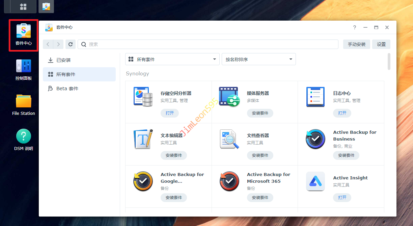The width and height of the screenshot is (413, 226).
Task: Open the Log Center with 打开 button
Action: click(x=342, y=113)
